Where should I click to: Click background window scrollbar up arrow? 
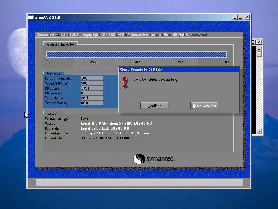coord(259,49)
